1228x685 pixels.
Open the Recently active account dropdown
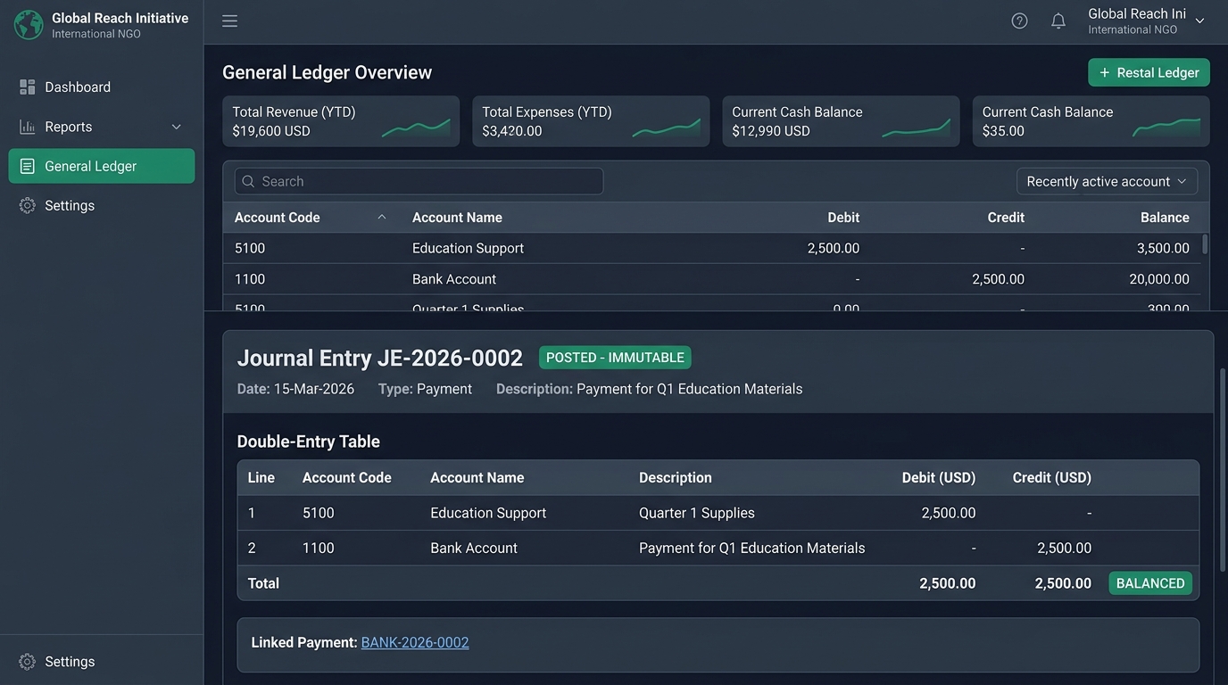pos(1107,181)
